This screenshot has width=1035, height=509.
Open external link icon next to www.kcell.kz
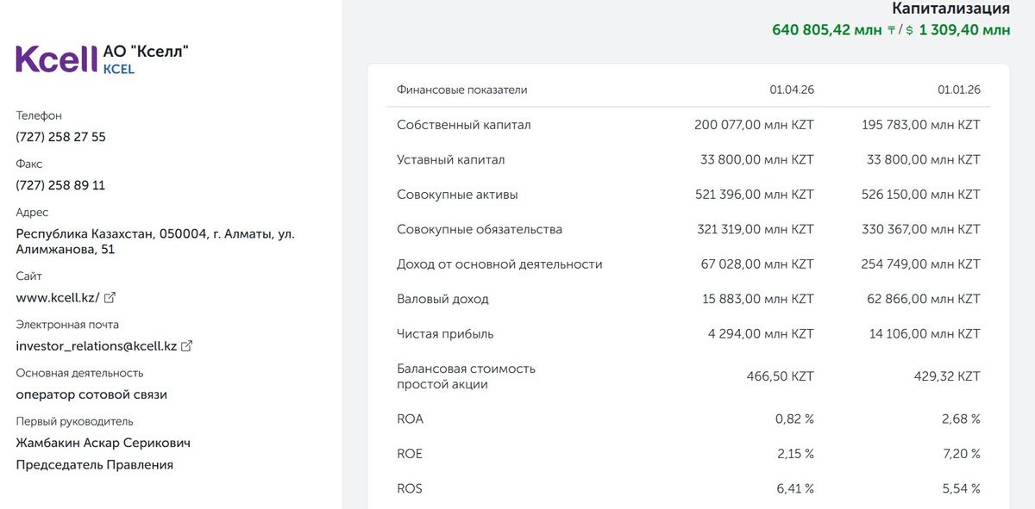coord(110,298)
